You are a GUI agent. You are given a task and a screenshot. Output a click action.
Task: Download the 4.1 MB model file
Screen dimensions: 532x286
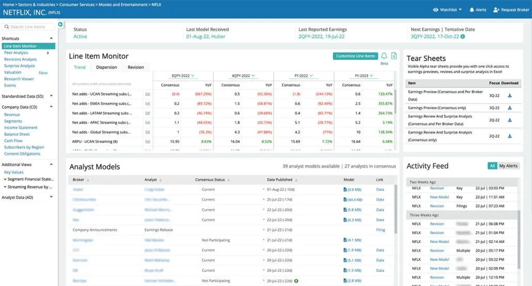353,240
